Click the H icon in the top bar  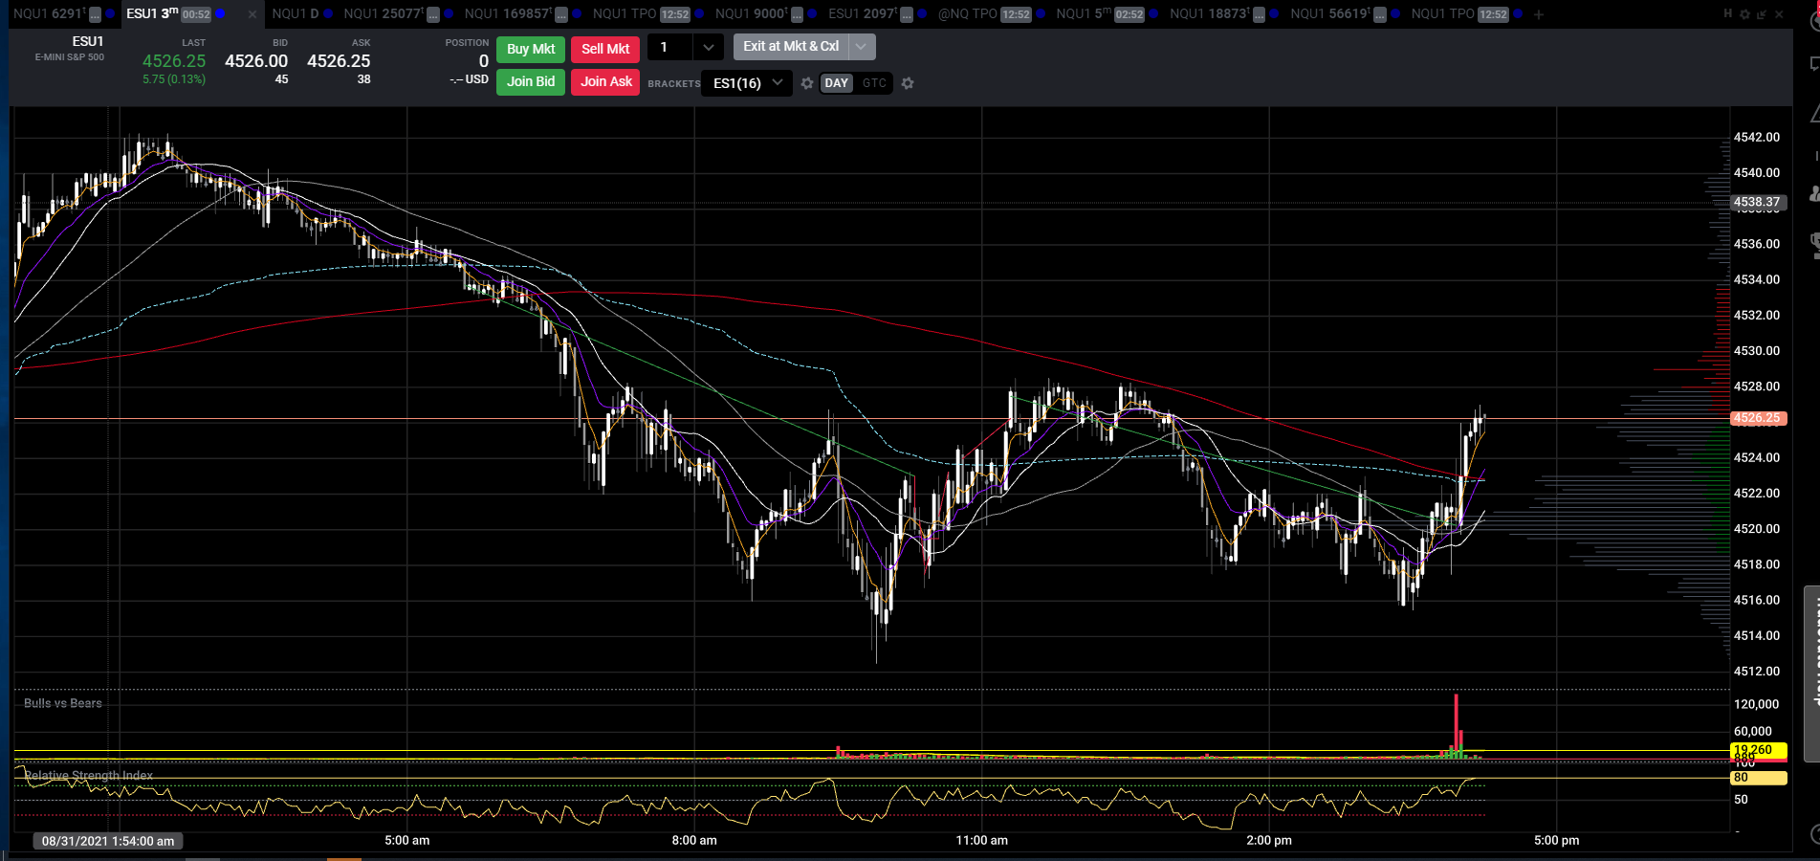pos(1728,13)
